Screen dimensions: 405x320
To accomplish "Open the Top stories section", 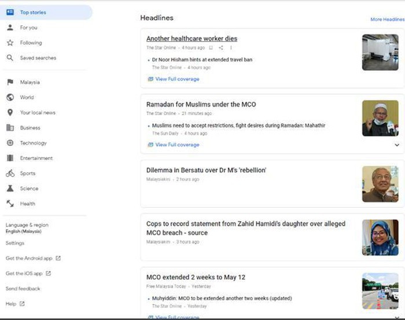I will coord(33,12).
